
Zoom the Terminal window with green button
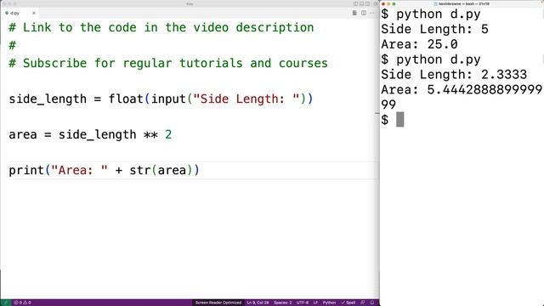[x=394, y=3]
